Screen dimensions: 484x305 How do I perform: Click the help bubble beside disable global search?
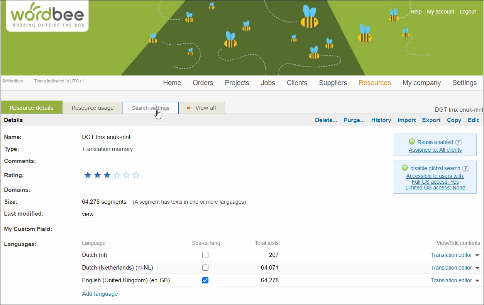click(x=465, y=168)
